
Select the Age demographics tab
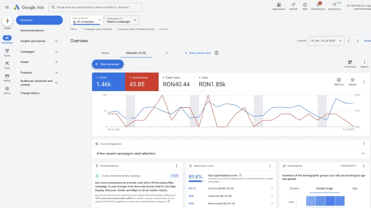tap(355, 189)
